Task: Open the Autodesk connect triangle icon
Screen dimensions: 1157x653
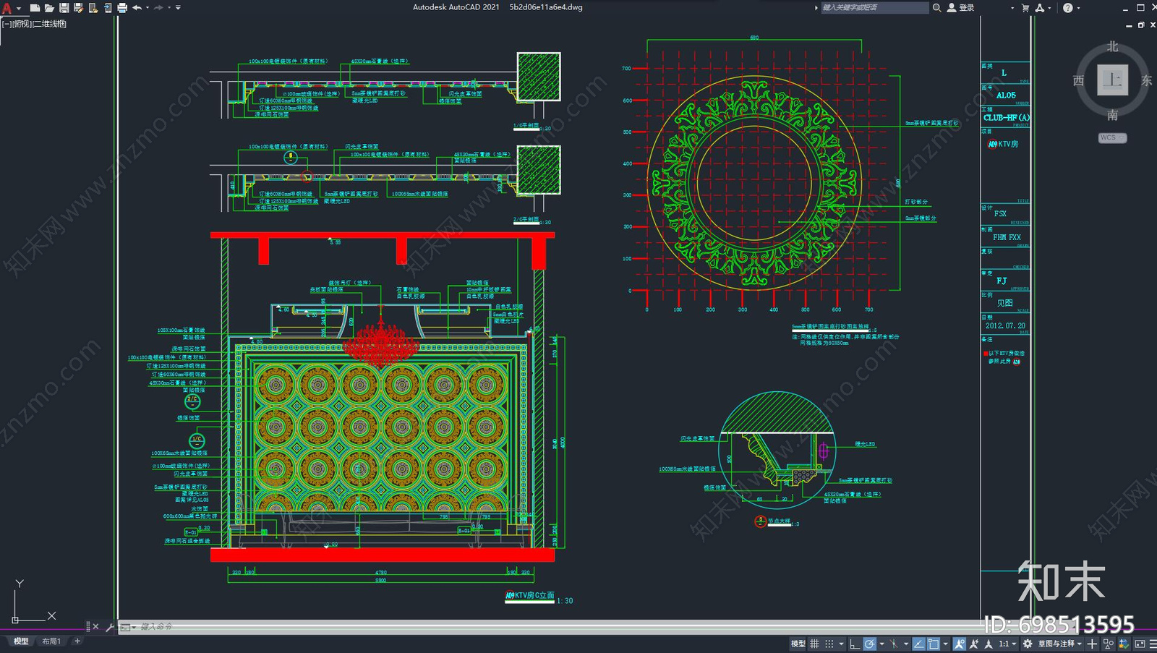Action: tap(1040, 7)
